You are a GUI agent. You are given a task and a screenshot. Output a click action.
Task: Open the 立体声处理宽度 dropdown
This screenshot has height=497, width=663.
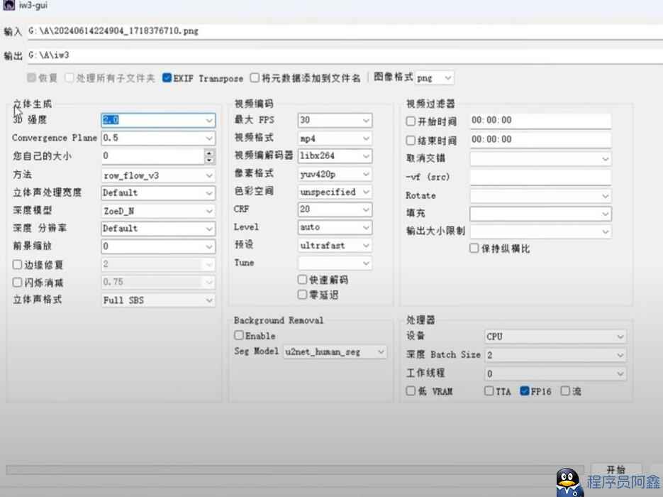[x=158, y=193]
